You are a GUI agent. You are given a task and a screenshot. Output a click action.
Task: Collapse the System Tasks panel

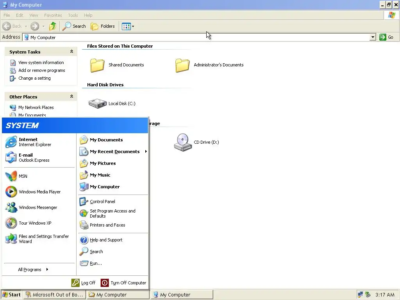tap(72, 52)
